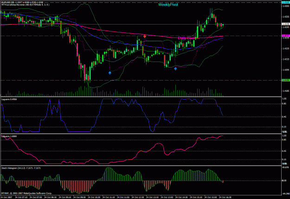
Task: Click the 24 Oct 15:50 time label
Action: click(211, 197)
